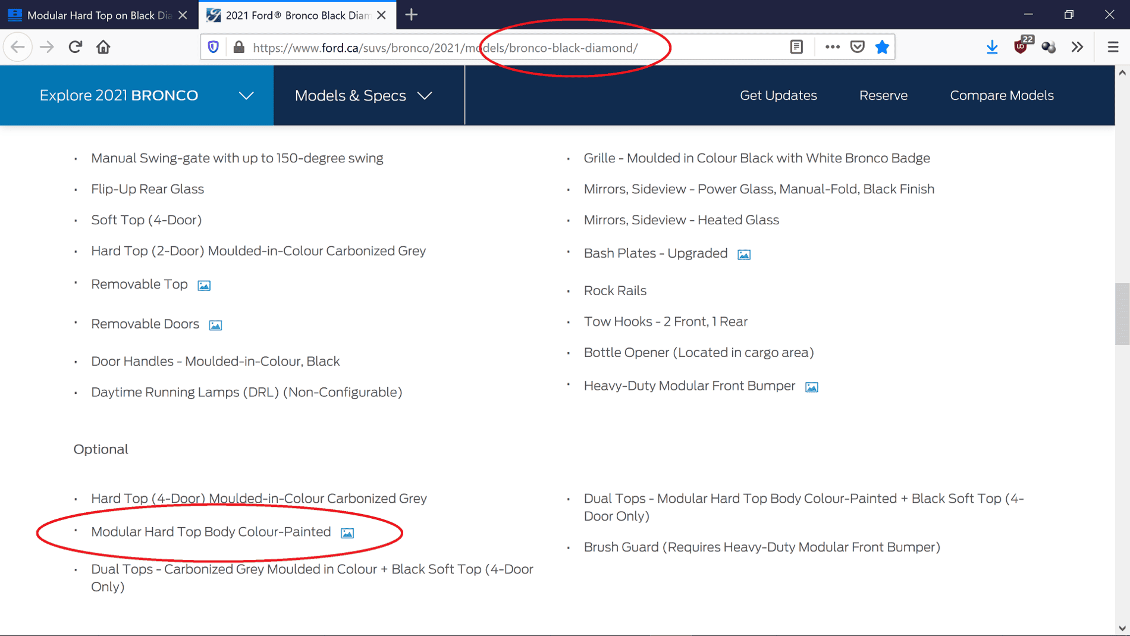The height and width of the screenshot is (636, 1130).
Task: View image for Heavy-Duty Modular Front Bumper
Action: [x=812, y=387]
